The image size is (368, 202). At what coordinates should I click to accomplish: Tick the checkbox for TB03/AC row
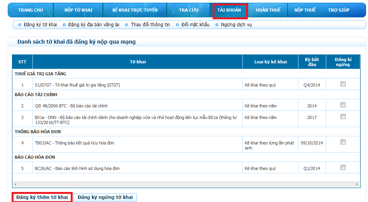(x=343, y=142)
